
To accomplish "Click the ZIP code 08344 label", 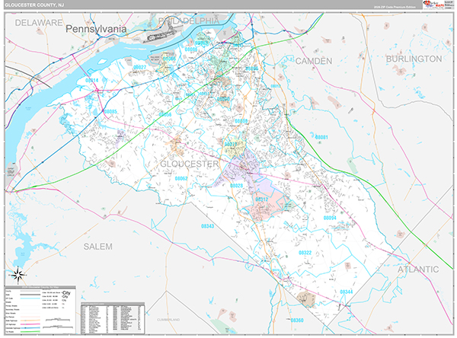I will tap(346, 292).
